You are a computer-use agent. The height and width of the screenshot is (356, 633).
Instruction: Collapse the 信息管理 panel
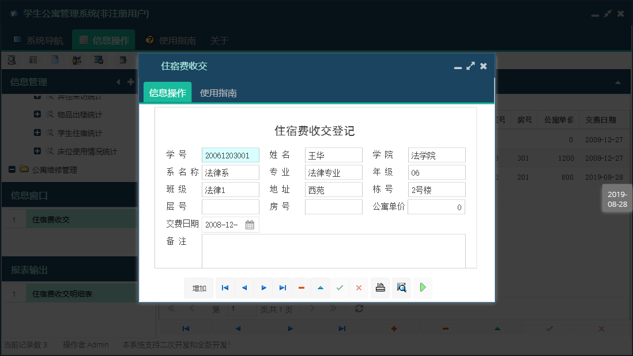118,82
